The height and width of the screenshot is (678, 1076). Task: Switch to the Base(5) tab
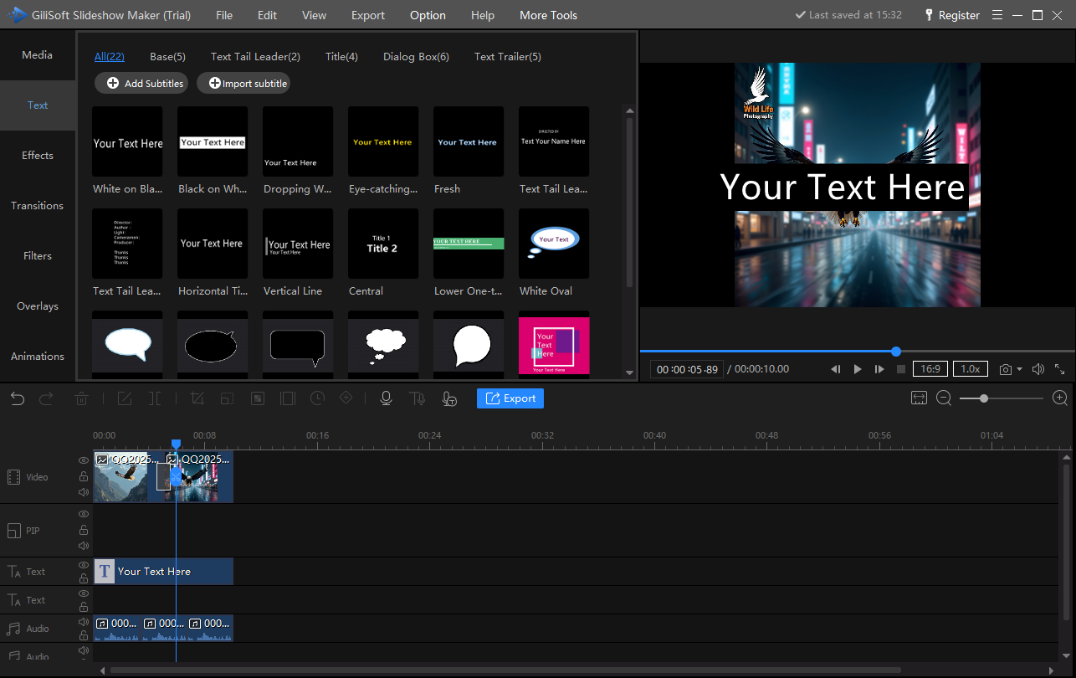(167, 57)
